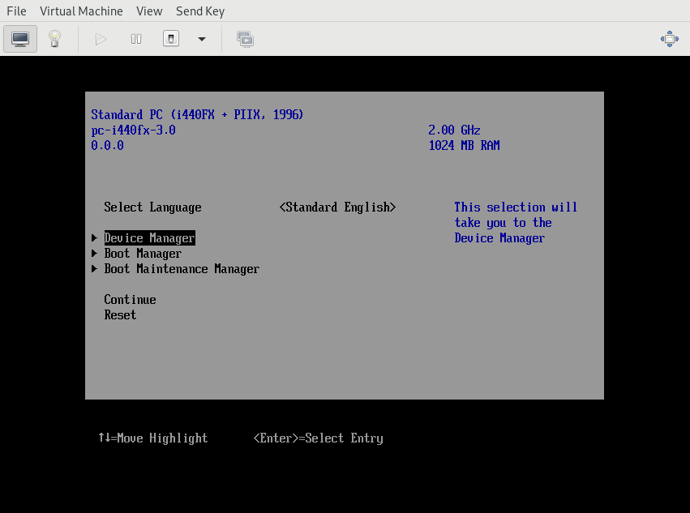690x513 pixels.
Task: Click Continue in the firmware menu
Action: 130,300
